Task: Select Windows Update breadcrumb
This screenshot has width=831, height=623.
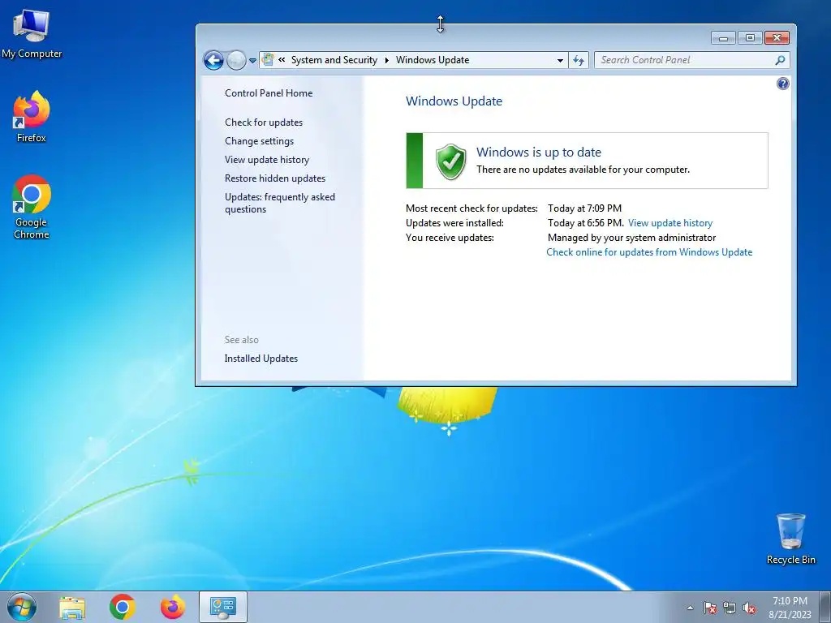Action: (433, 60)
